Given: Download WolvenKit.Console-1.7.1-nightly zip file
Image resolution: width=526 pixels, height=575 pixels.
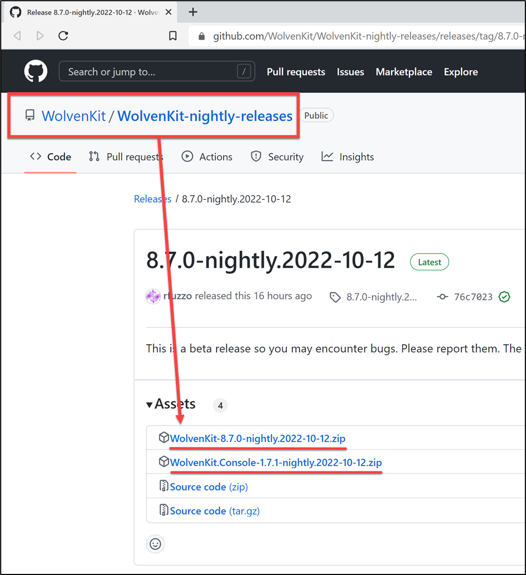Looking at the screenshot, I should [x=276, y=462].
